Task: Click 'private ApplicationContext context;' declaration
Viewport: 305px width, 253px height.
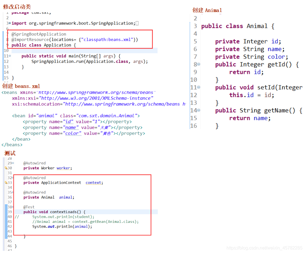Action: coord(63,183)
